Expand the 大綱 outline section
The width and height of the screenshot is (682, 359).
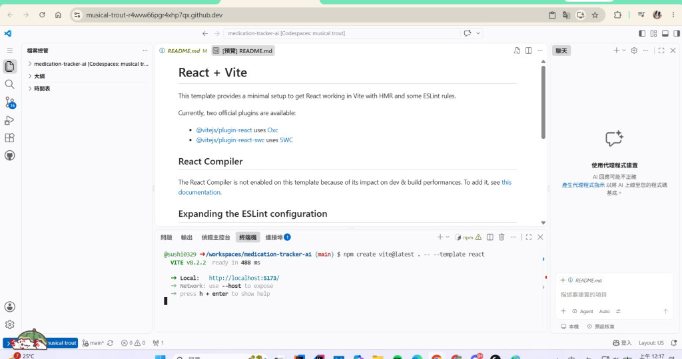click(x=87, y=76)
